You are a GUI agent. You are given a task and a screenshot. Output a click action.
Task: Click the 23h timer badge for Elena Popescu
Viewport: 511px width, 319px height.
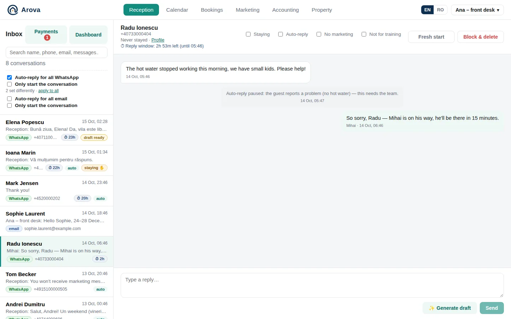click(70, 138)
